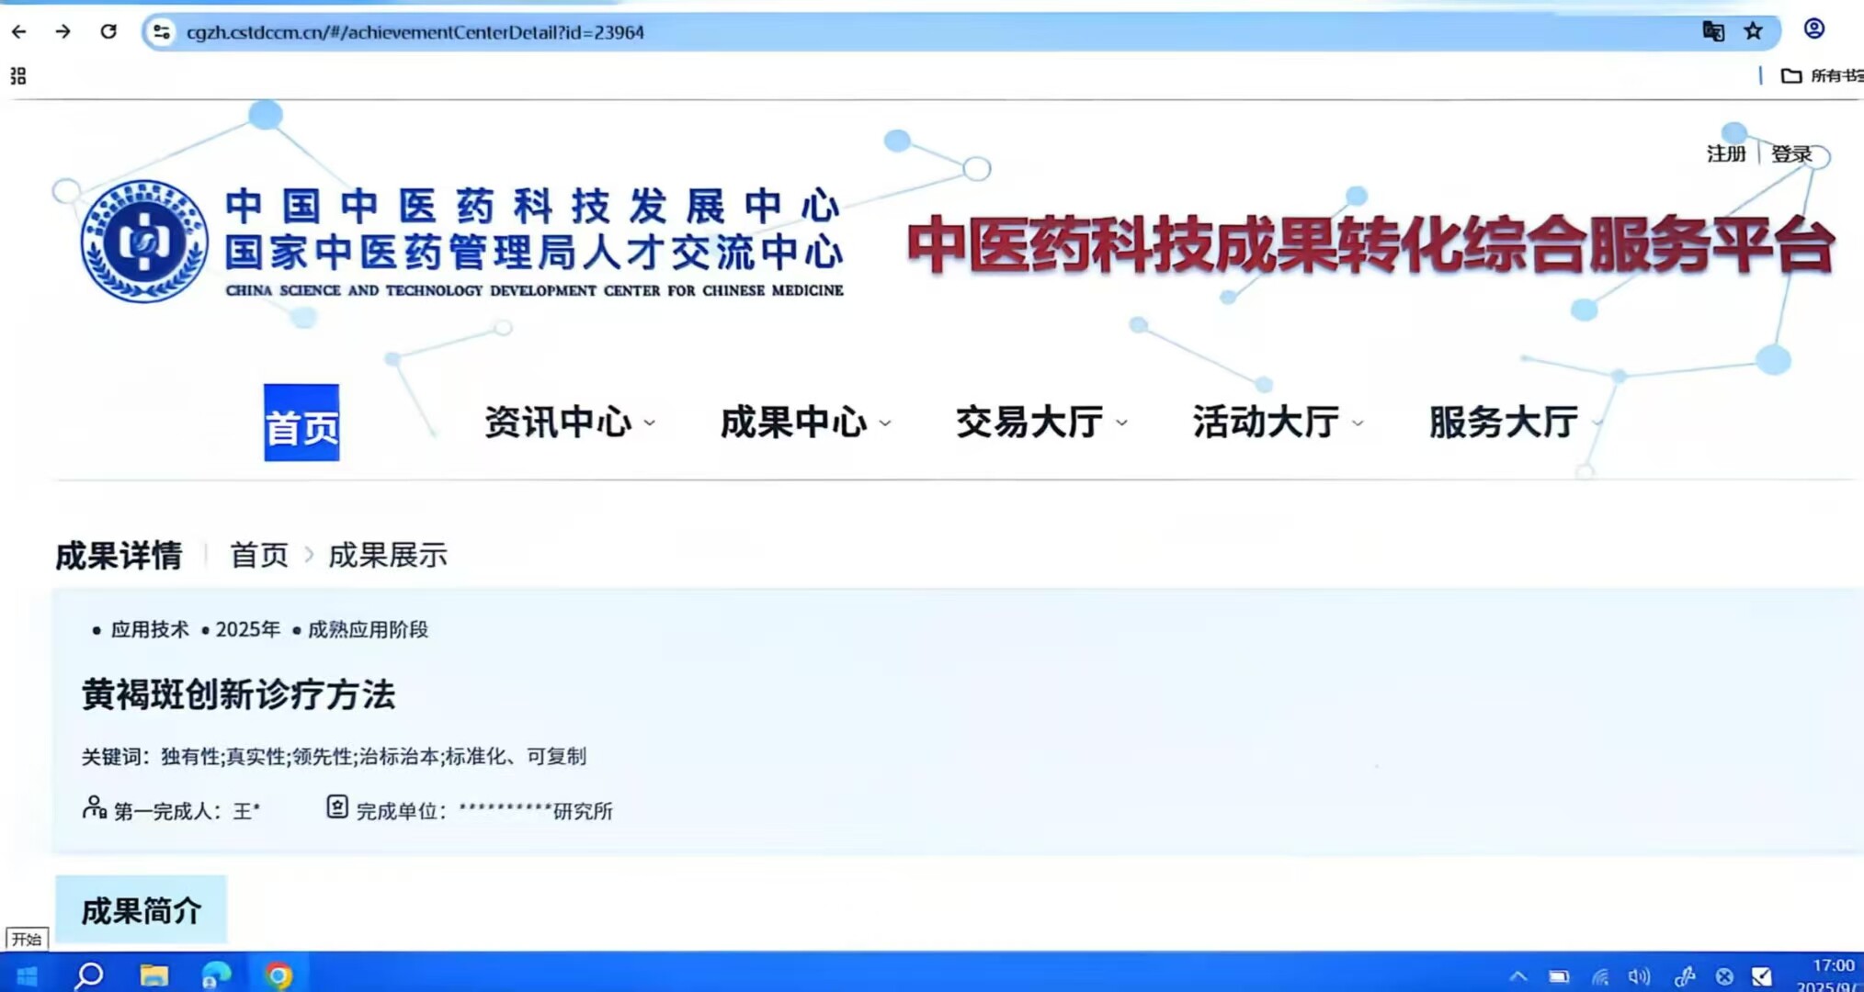This screenshot has width=1864, height=992.
Task: Click the 注册 register link
Action: 1725,154
